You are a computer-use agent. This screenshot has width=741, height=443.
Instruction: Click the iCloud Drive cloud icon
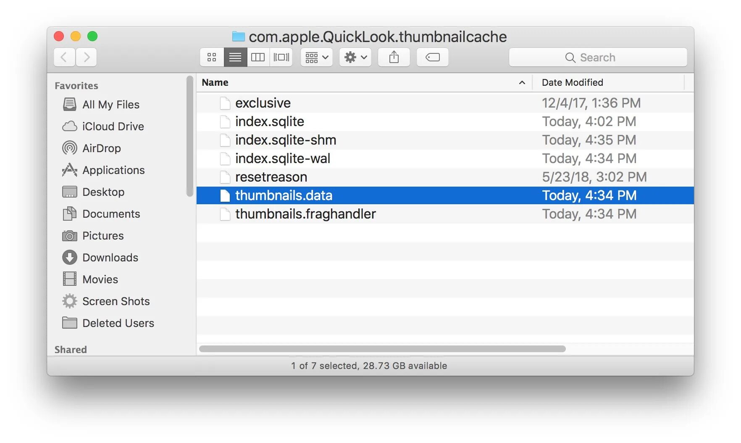69,126
